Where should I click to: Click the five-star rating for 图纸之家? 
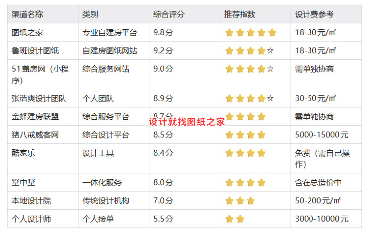(251, 33)
